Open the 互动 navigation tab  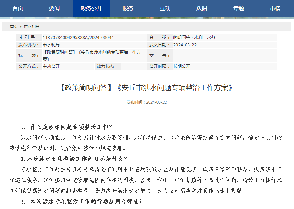[x=165, y=9]
